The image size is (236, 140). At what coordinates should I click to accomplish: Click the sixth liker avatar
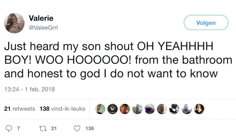162,109
